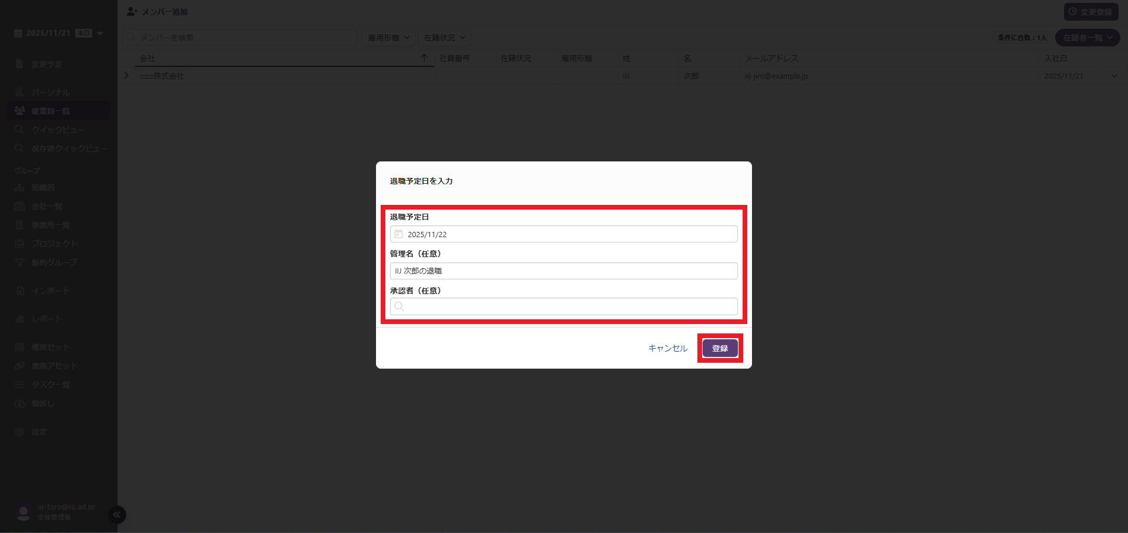Click the 組織図 org chart sidebar icon
Screen dimensions: 1128x533
(x=19, y=188)
